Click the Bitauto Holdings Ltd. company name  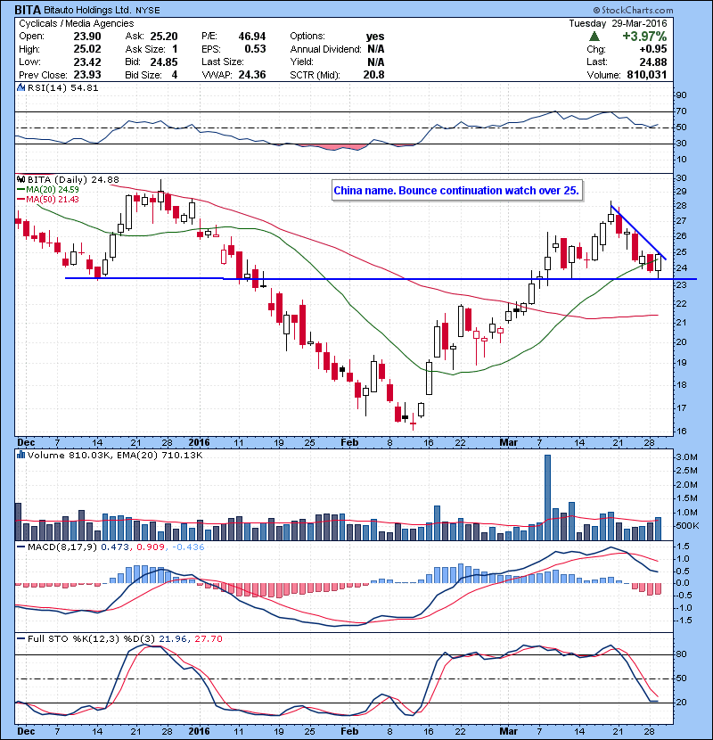pos(87,10)
